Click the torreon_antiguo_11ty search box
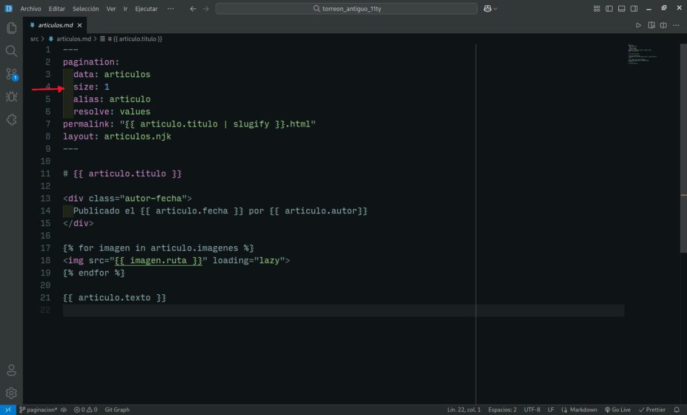The image size is (687, 415). coord(346,9)
